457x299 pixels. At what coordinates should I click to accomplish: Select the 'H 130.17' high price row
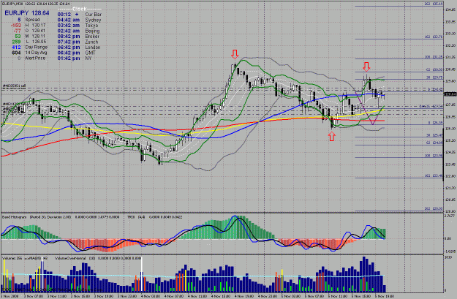click(36, 25)
